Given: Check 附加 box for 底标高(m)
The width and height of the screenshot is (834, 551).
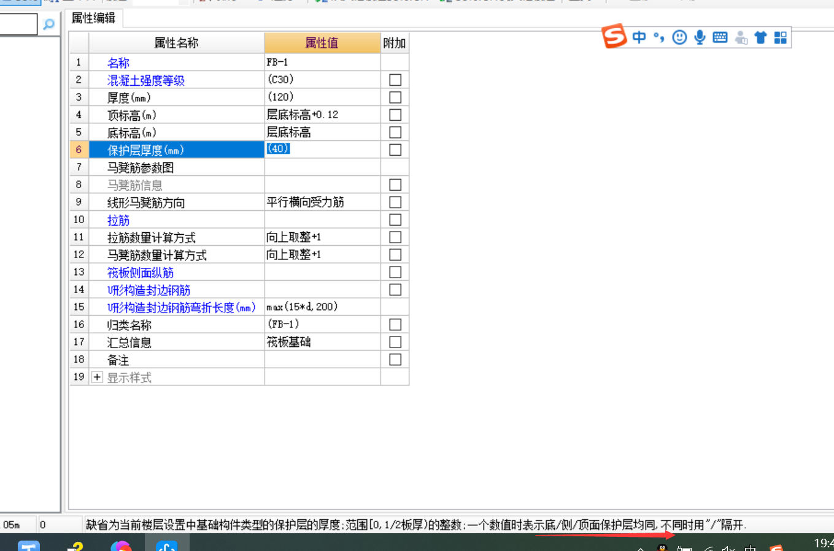Looking at the screenshot, I should click(395, 132).
